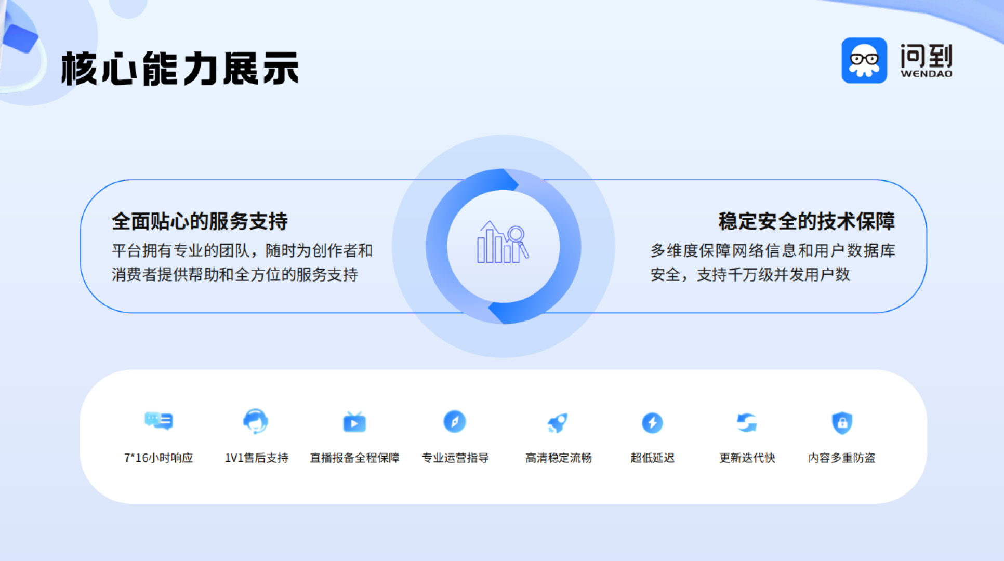Click the label 1V1售后支持

point(256,458)
